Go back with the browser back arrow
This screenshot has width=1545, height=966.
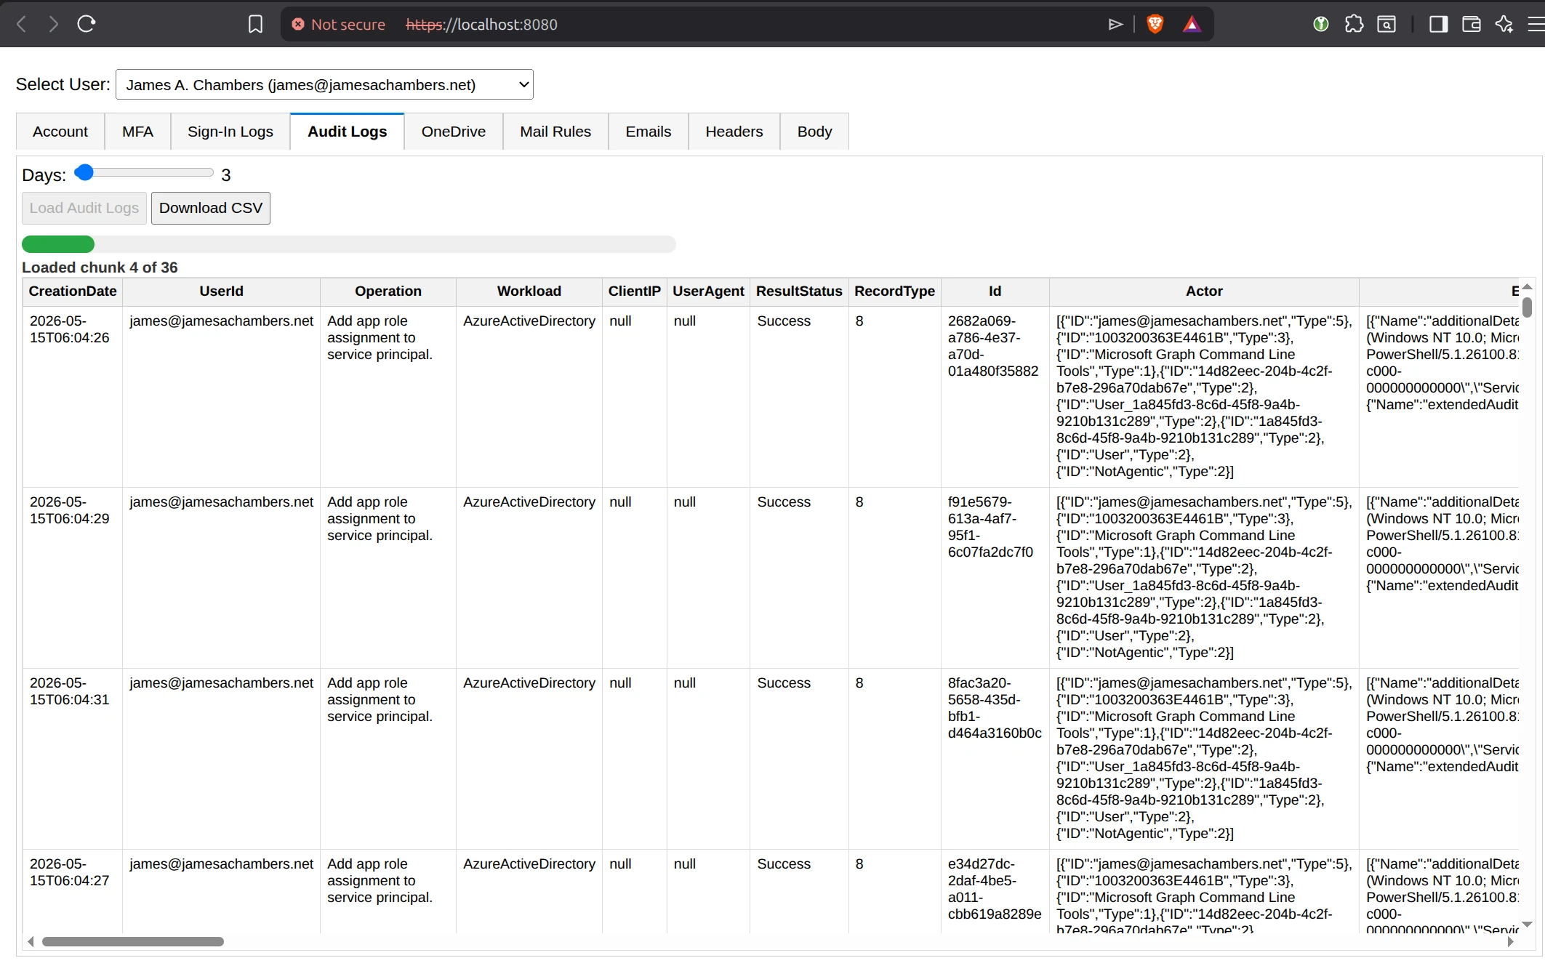click(22, 24)
